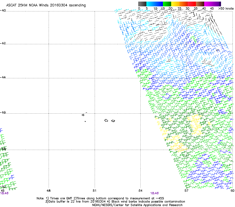Click the 'NOAA/NESDIS/Center for Satellite Applications and Research' credit
This screenshot has height=207, width=235.
(137, 205)
